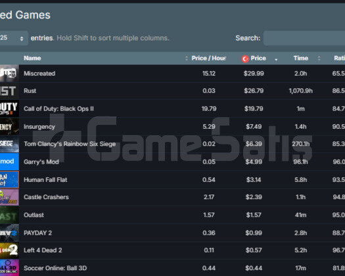Open the Soccer Online: Ball 3D thumbnail
Screen dimensions: 345x276
tap(9, 268)
